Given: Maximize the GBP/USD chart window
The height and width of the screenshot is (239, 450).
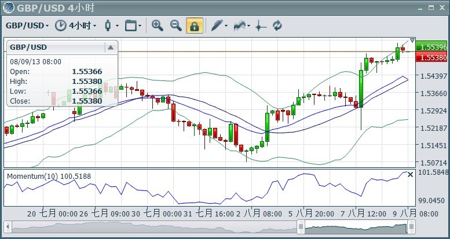Looking at the screenshot, I should tap(431, 8).
